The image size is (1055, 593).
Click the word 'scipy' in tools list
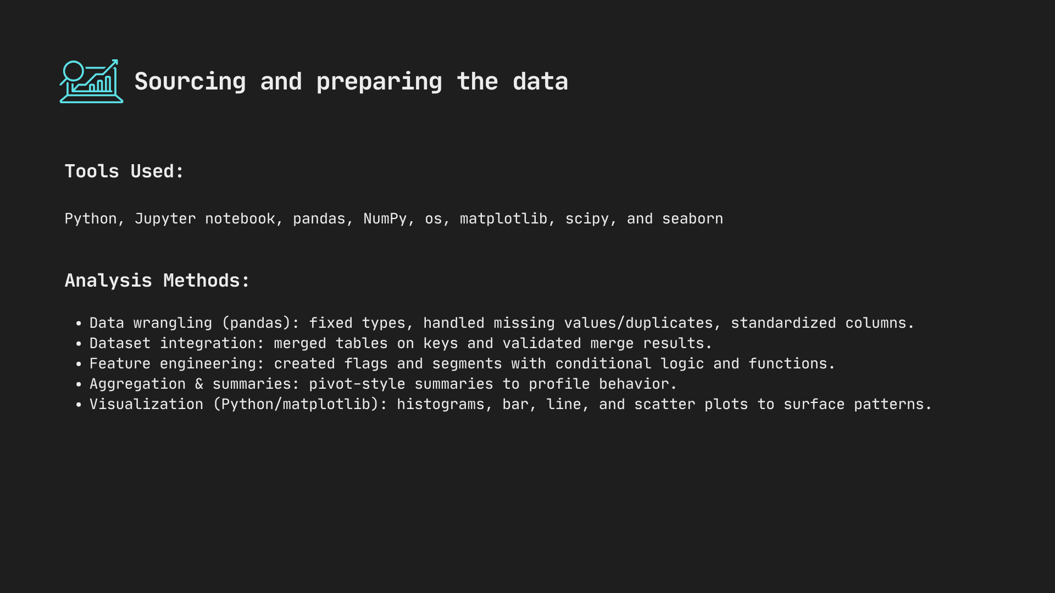587,219
